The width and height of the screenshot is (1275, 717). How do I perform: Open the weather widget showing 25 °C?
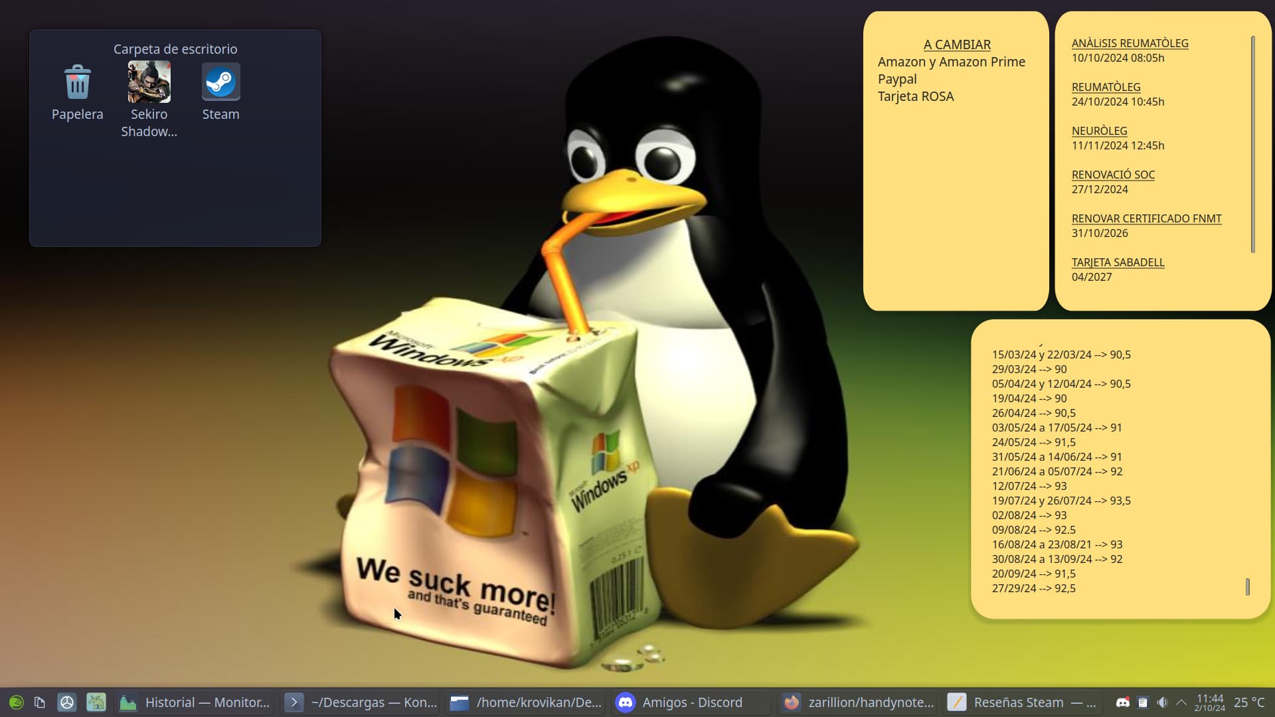coord(1249,702)
